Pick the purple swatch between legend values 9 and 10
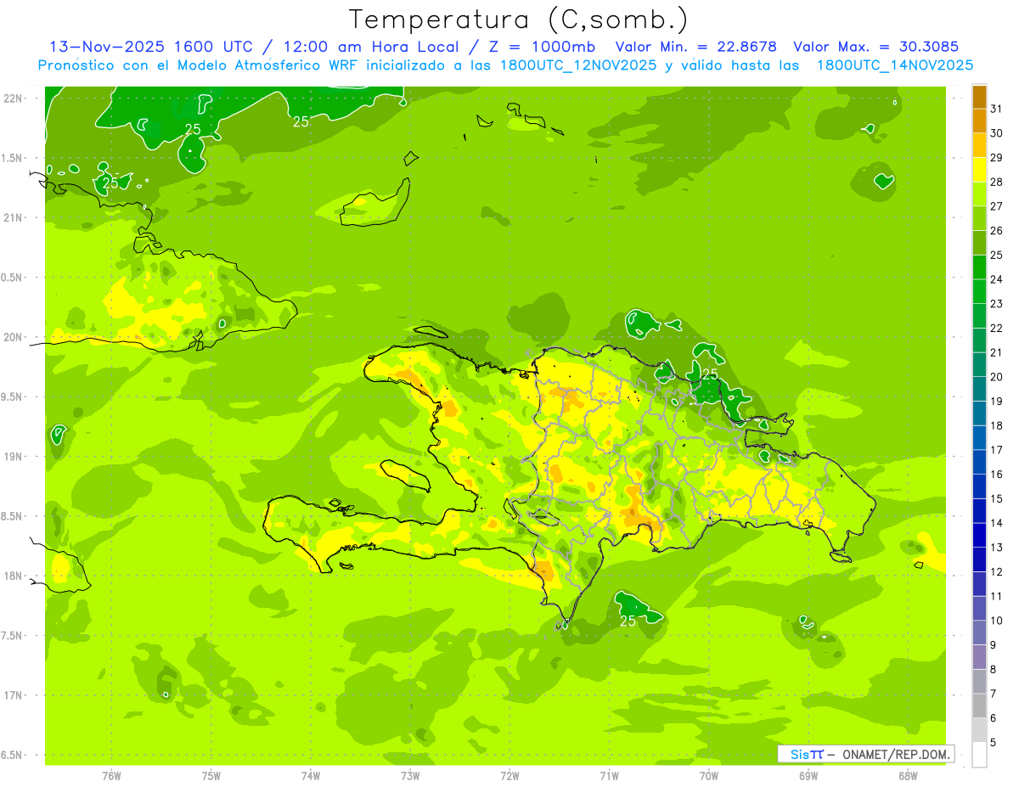1019x787 pixels. [x=979, y=632]
